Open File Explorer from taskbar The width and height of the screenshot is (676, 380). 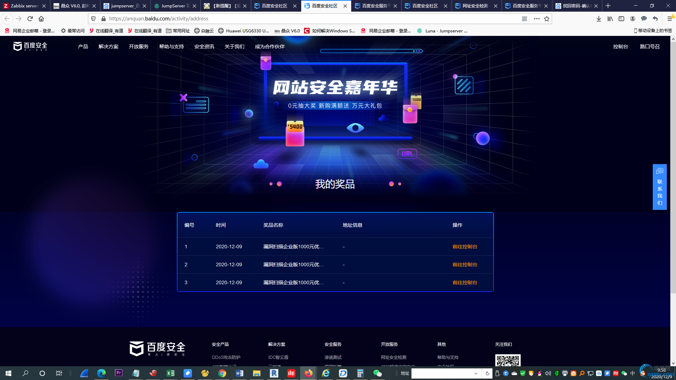pyautogui.click(x=256, y=373)
